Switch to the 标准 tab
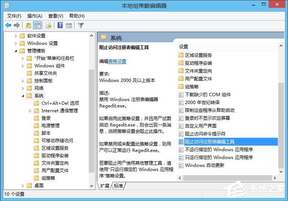The width and height of the screenshot is (288, 201). pos(118,186)
